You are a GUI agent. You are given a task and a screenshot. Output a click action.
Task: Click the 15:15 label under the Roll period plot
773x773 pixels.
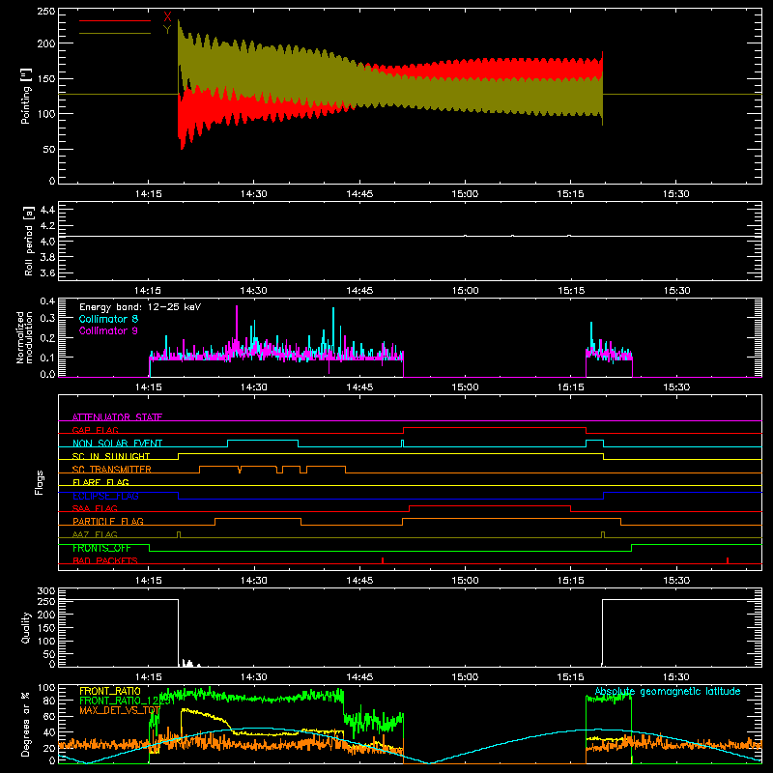point(571,291)
